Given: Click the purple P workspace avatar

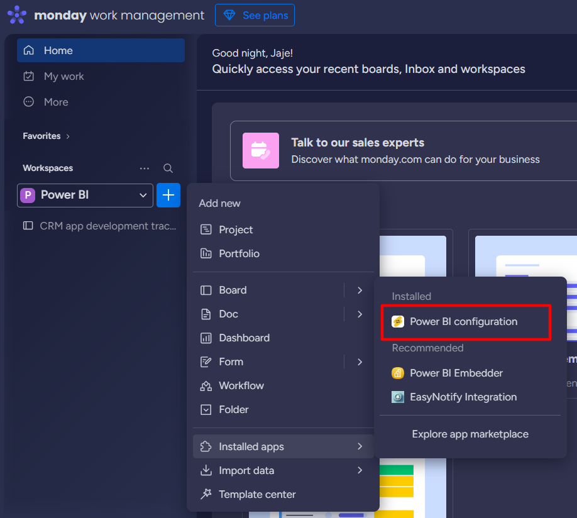Looking at the screenshot, I should pos(28,195).
